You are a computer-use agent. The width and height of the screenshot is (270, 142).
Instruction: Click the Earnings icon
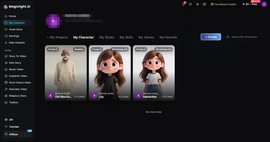pos(6,36)
